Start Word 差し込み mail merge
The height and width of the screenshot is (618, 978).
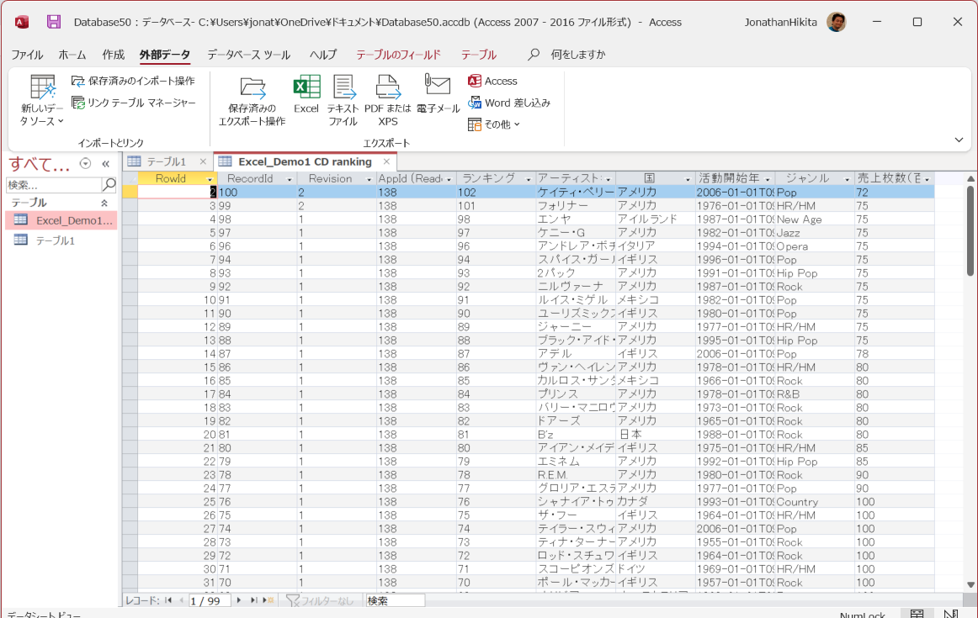point(506,102)
